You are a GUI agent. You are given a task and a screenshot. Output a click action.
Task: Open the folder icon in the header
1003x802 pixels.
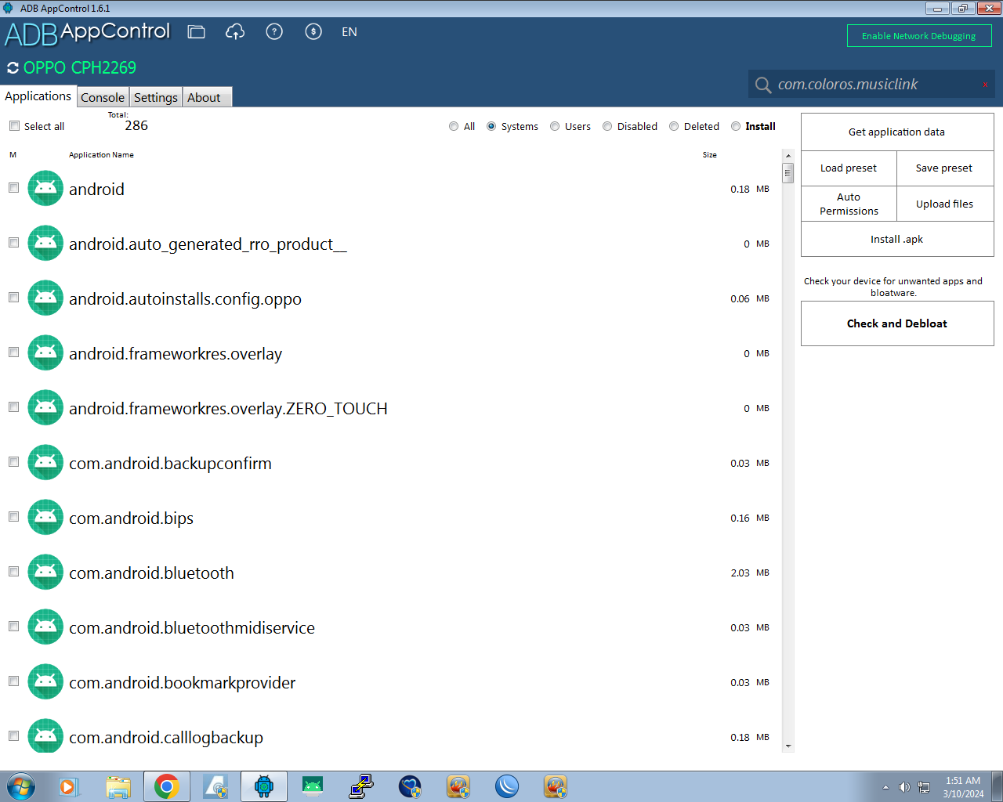(197, 32)
